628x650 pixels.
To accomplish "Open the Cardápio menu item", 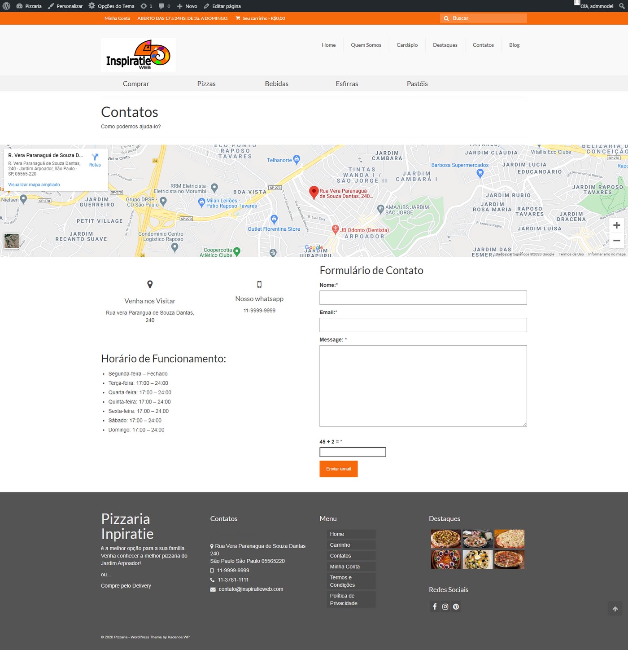I will (x=407, y=45).
